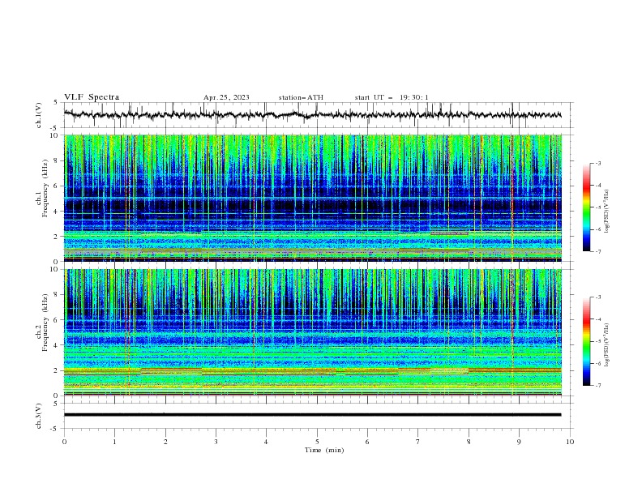Click the "station=ATH" header label
The image size is (642, 496).
tap(301, 97)
